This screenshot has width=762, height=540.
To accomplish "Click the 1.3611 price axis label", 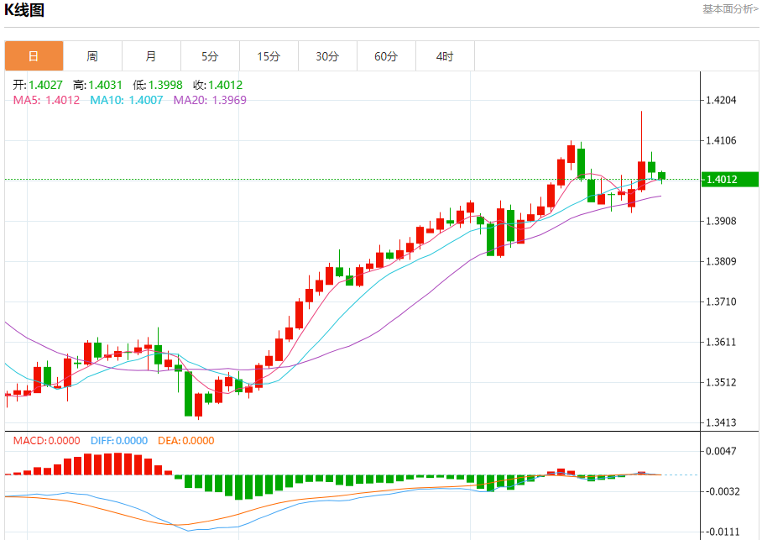I will point(721,343).
